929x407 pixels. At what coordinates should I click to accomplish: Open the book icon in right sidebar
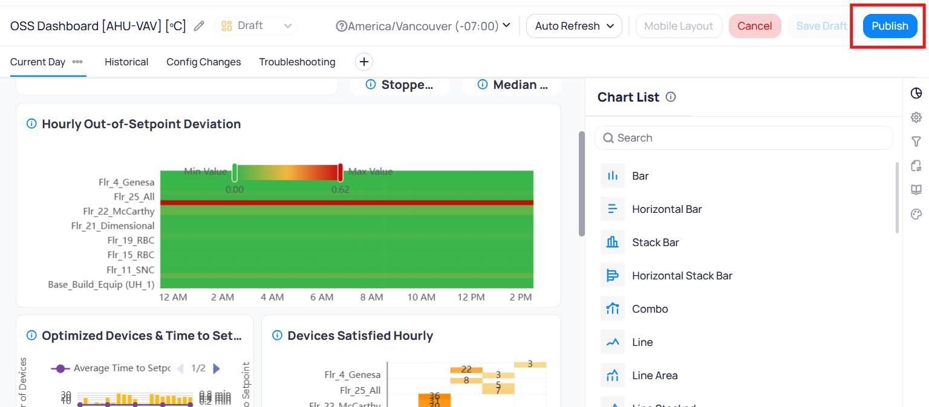tap(916, 190)
